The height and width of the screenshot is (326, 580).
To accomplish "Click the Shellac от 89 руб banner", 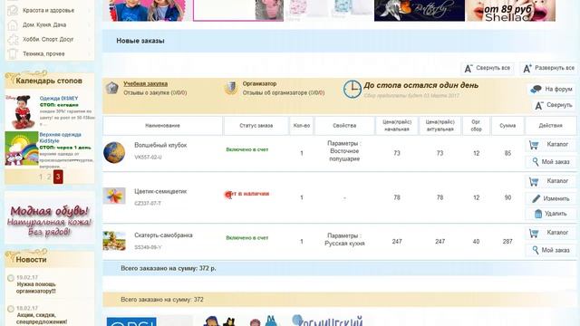I will [x=510, y=10].
